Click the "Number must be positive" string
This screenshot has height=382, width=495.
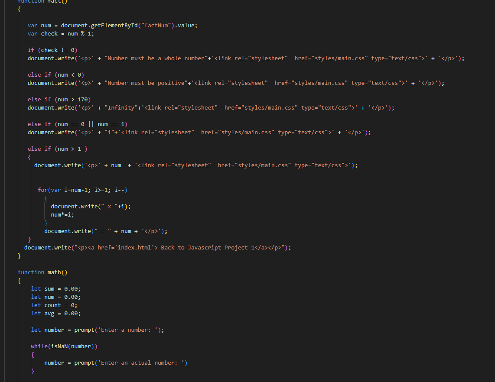(147, 83)
